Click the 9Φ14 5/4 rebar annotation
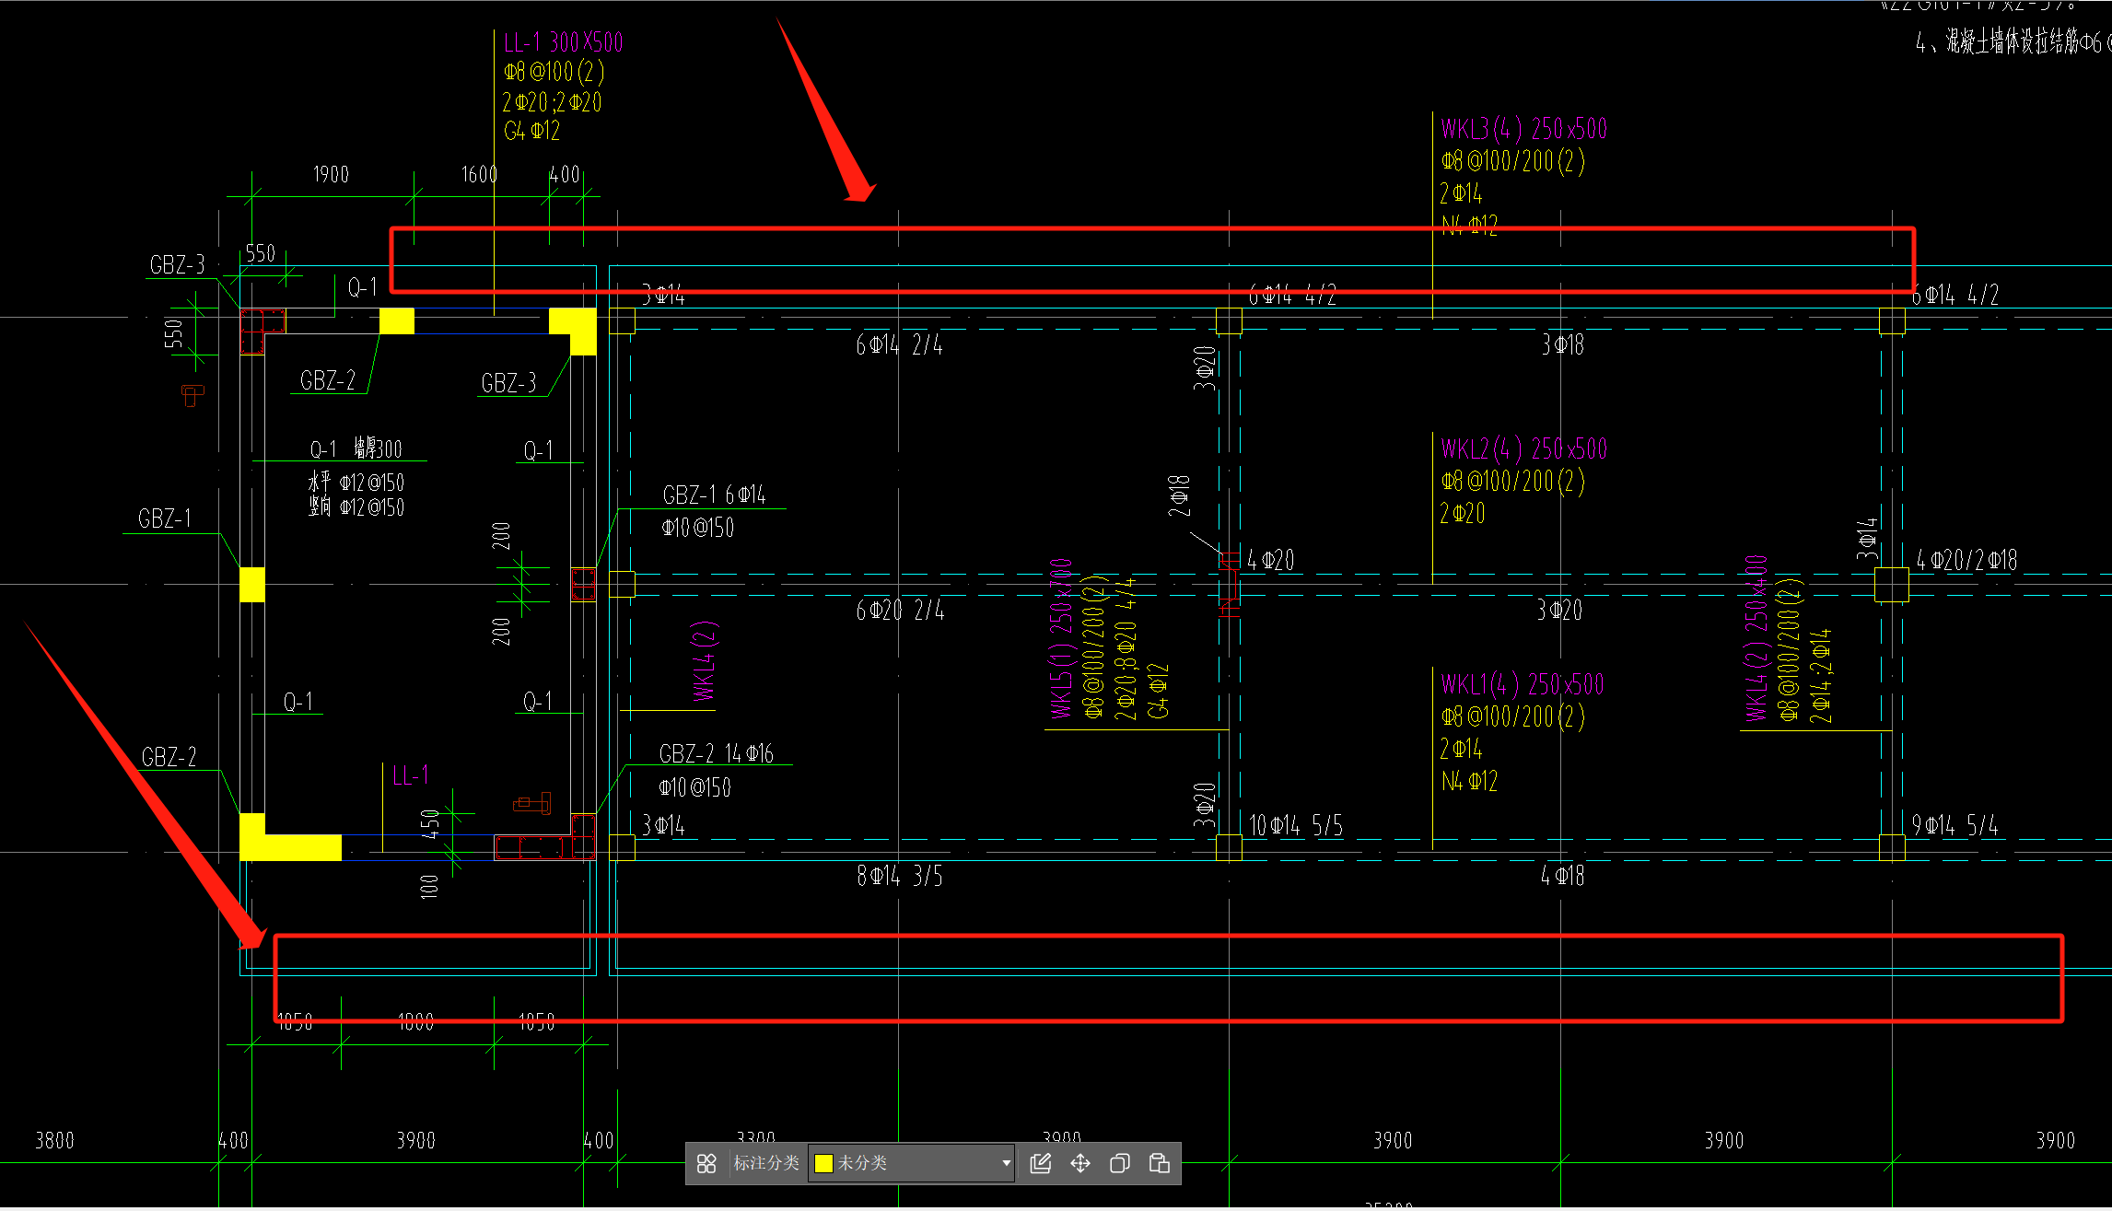 tap(1954, 825)
